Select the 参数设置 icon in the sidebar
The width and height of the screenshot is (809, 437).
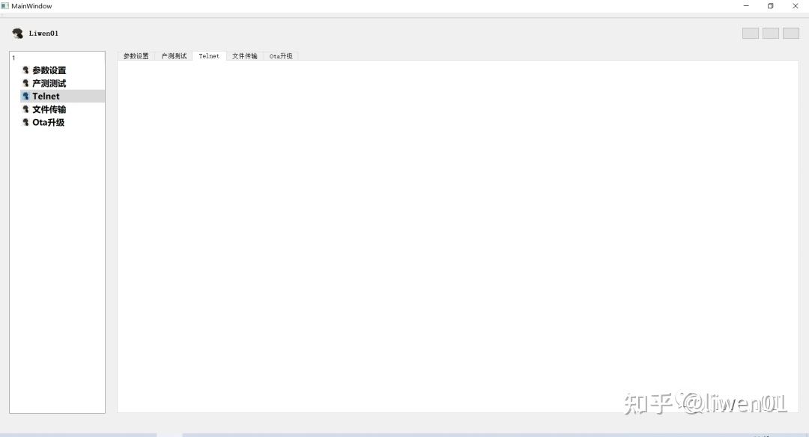tap(26, 70)
